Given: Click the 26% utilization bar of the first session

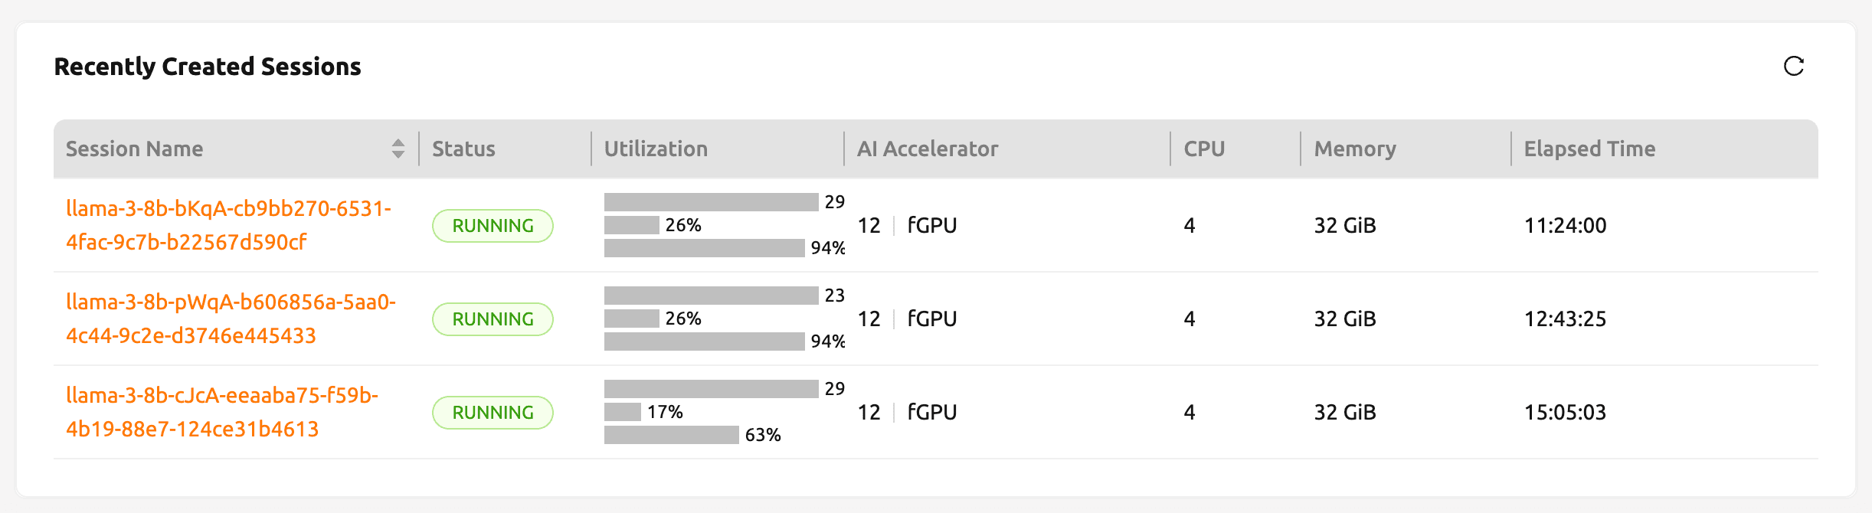Looking at the screenshot, I should [x=632, y=225].
